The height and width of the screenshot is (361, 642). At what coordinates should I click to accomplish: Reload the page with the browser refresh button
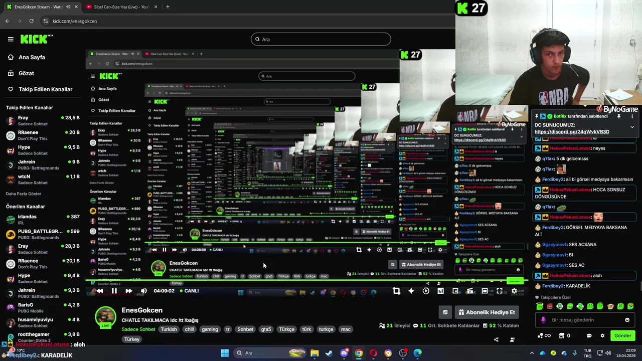pos(31,21)
